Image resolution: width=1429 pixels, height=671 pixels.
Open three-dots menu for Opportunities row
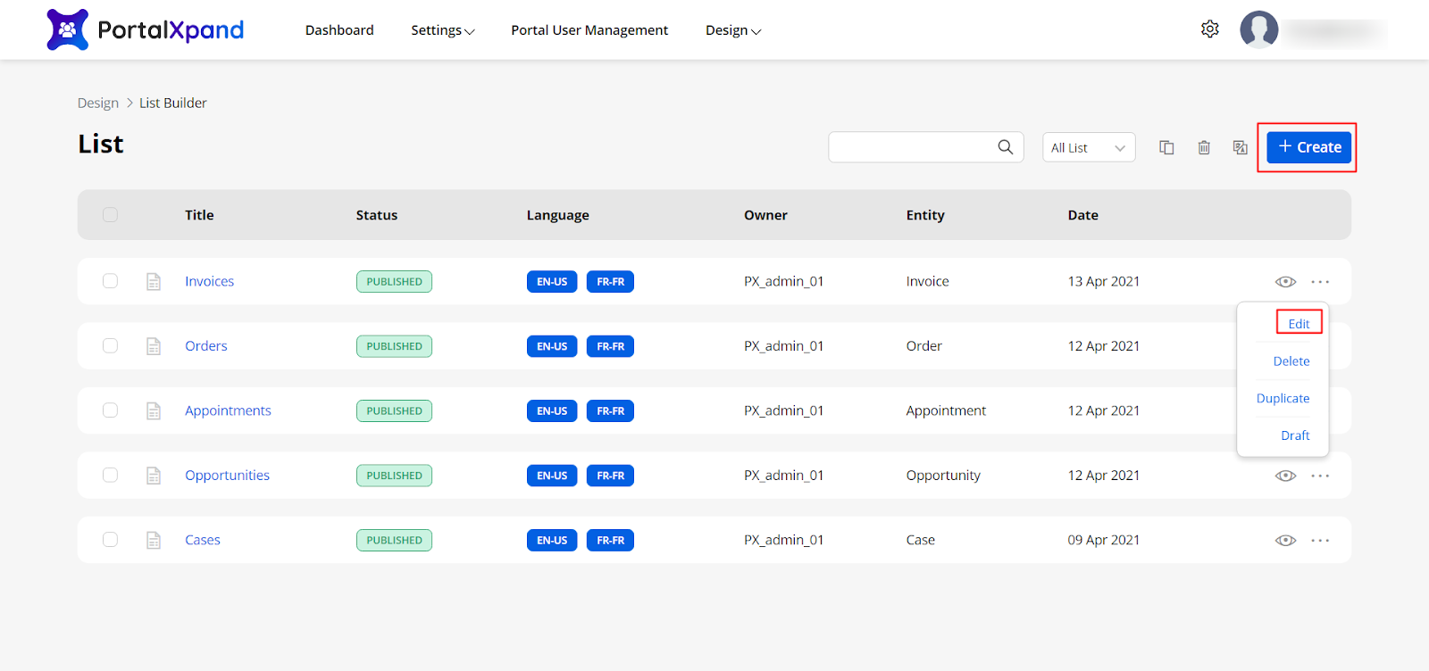[x=1320, y=476]
